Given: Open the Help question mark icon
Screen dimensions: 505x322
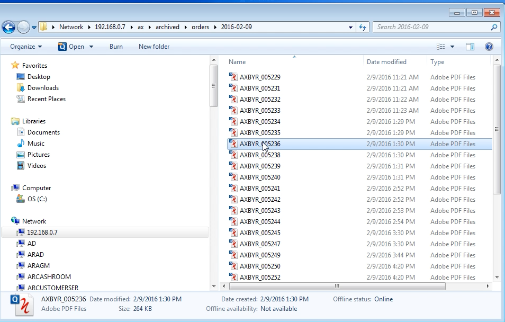Looking at the screenshot, I should (489, 47).
